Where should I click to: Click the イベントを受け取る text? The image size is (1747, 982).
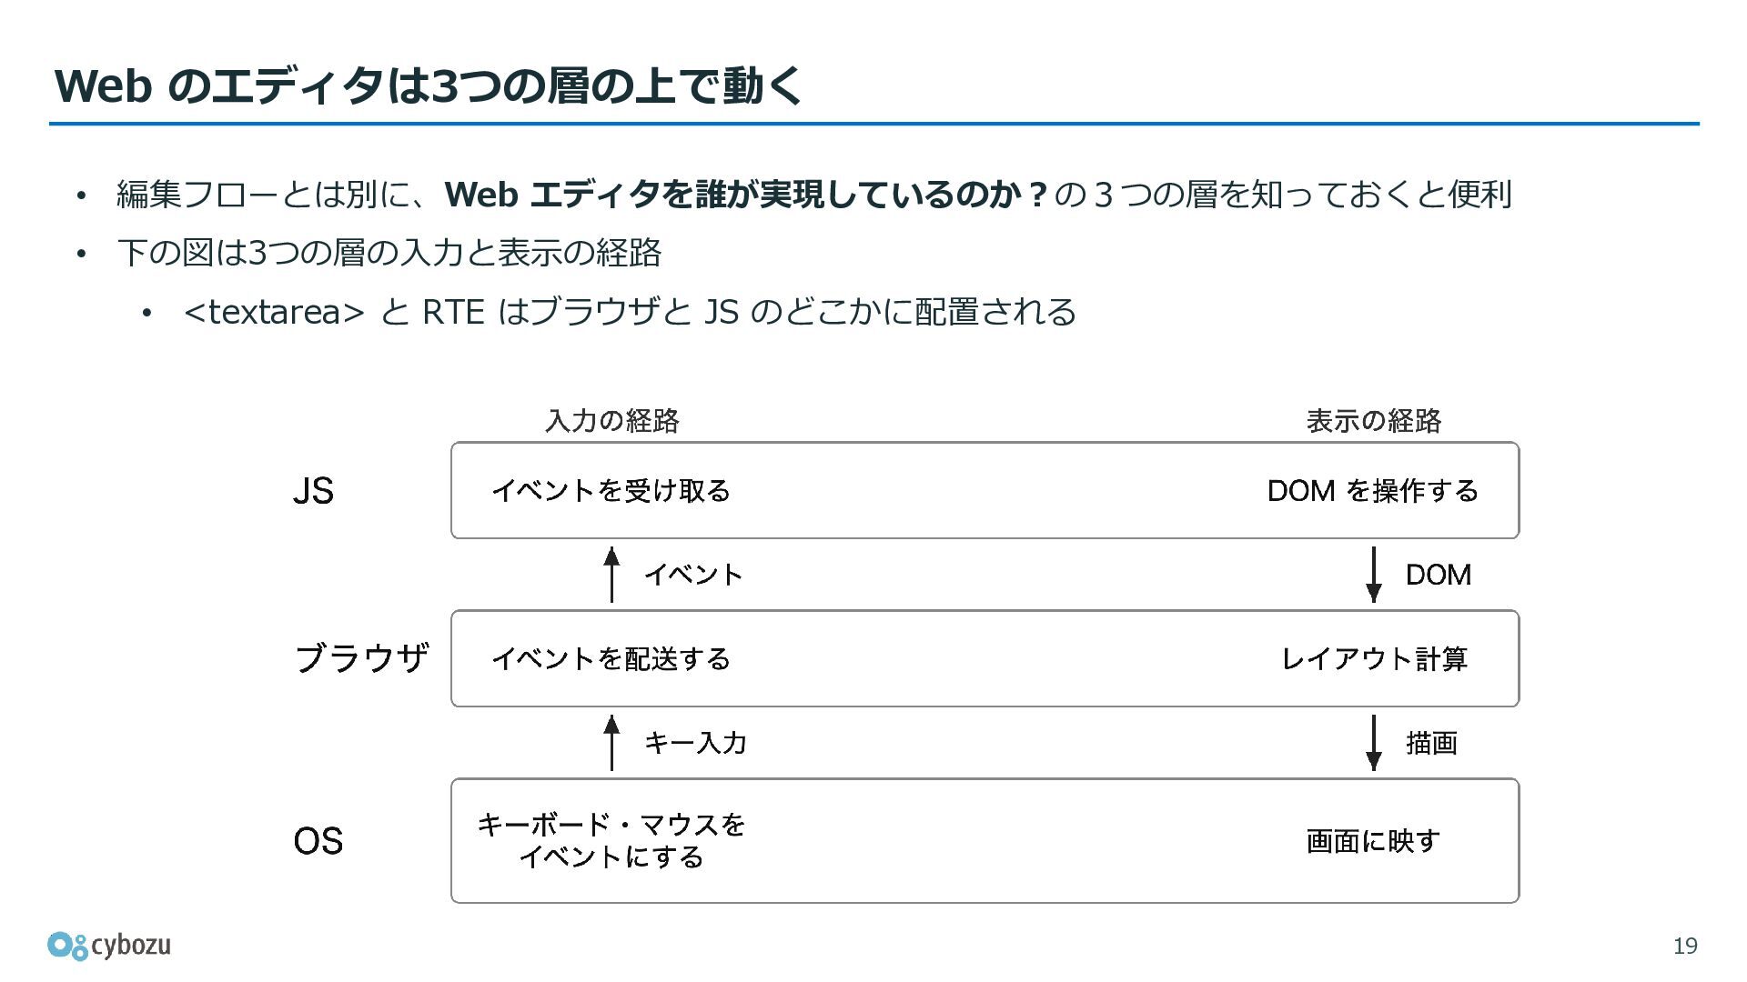(611, 491)
